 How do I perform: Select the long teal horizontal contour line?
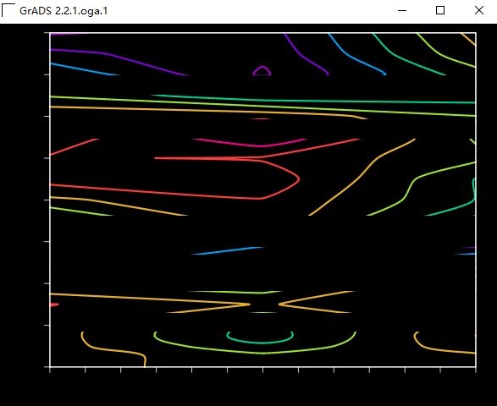313,99
